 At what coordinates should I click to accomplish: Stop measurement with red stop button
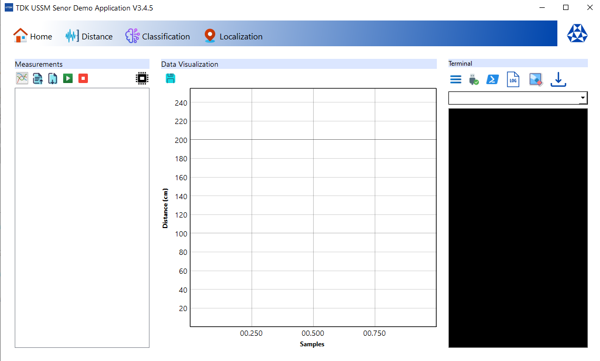click(83, 78)
